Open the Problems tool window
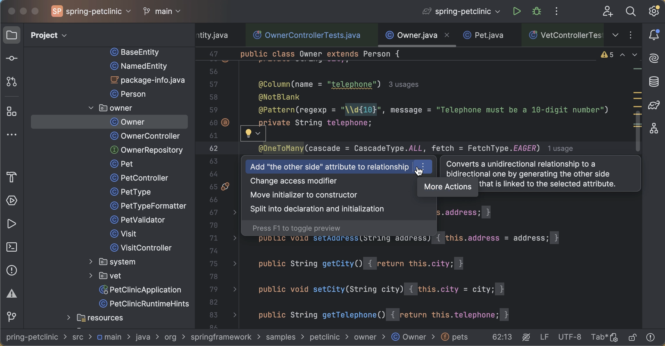 (x=12, y=270)
